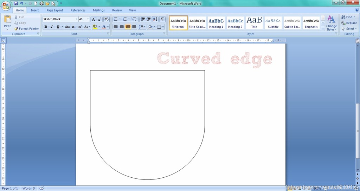Expand the underline style dropdown arrow
This screenshot has width=360, height=191.
(62, 27)
